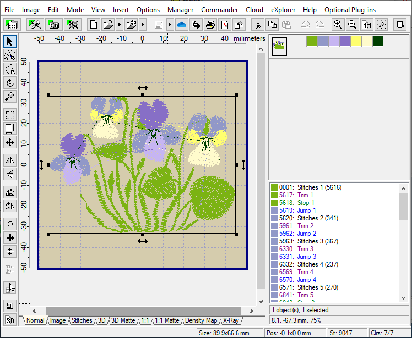Viewport: 412px width, 338px height.
Task: Click the Zoom In magnifier icon
Action: [337, 25]
